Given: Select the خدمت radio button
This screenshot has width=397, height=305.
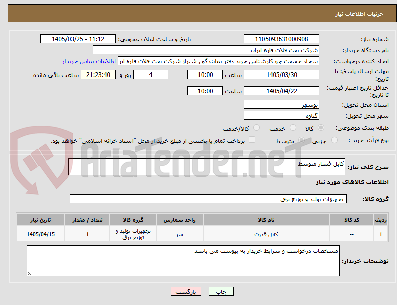Looking at the screenshot, I should (x=293, y=128).
